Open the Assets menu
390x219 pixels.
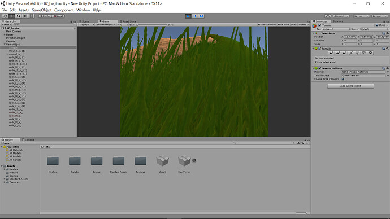(24, 10)
